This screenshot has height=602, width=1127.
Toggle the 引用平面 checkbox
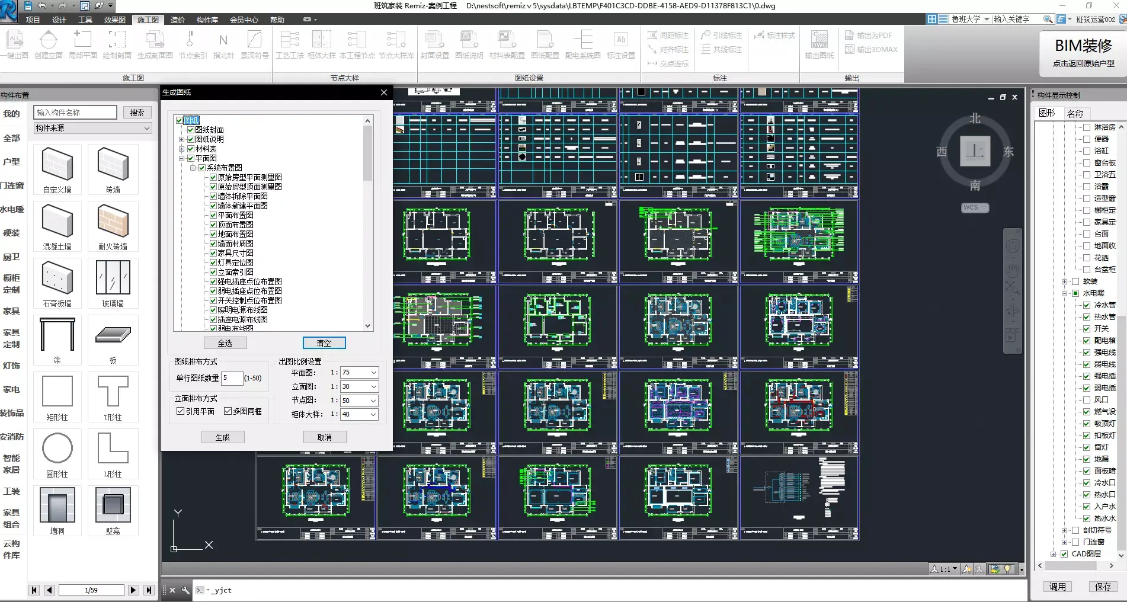click(x=181, y=411)
